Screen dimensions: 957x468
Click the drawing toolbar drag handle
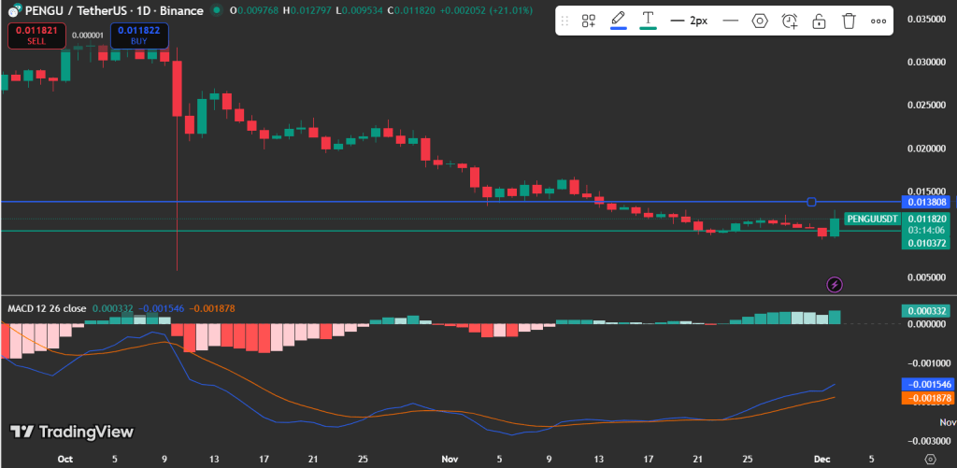565,21
